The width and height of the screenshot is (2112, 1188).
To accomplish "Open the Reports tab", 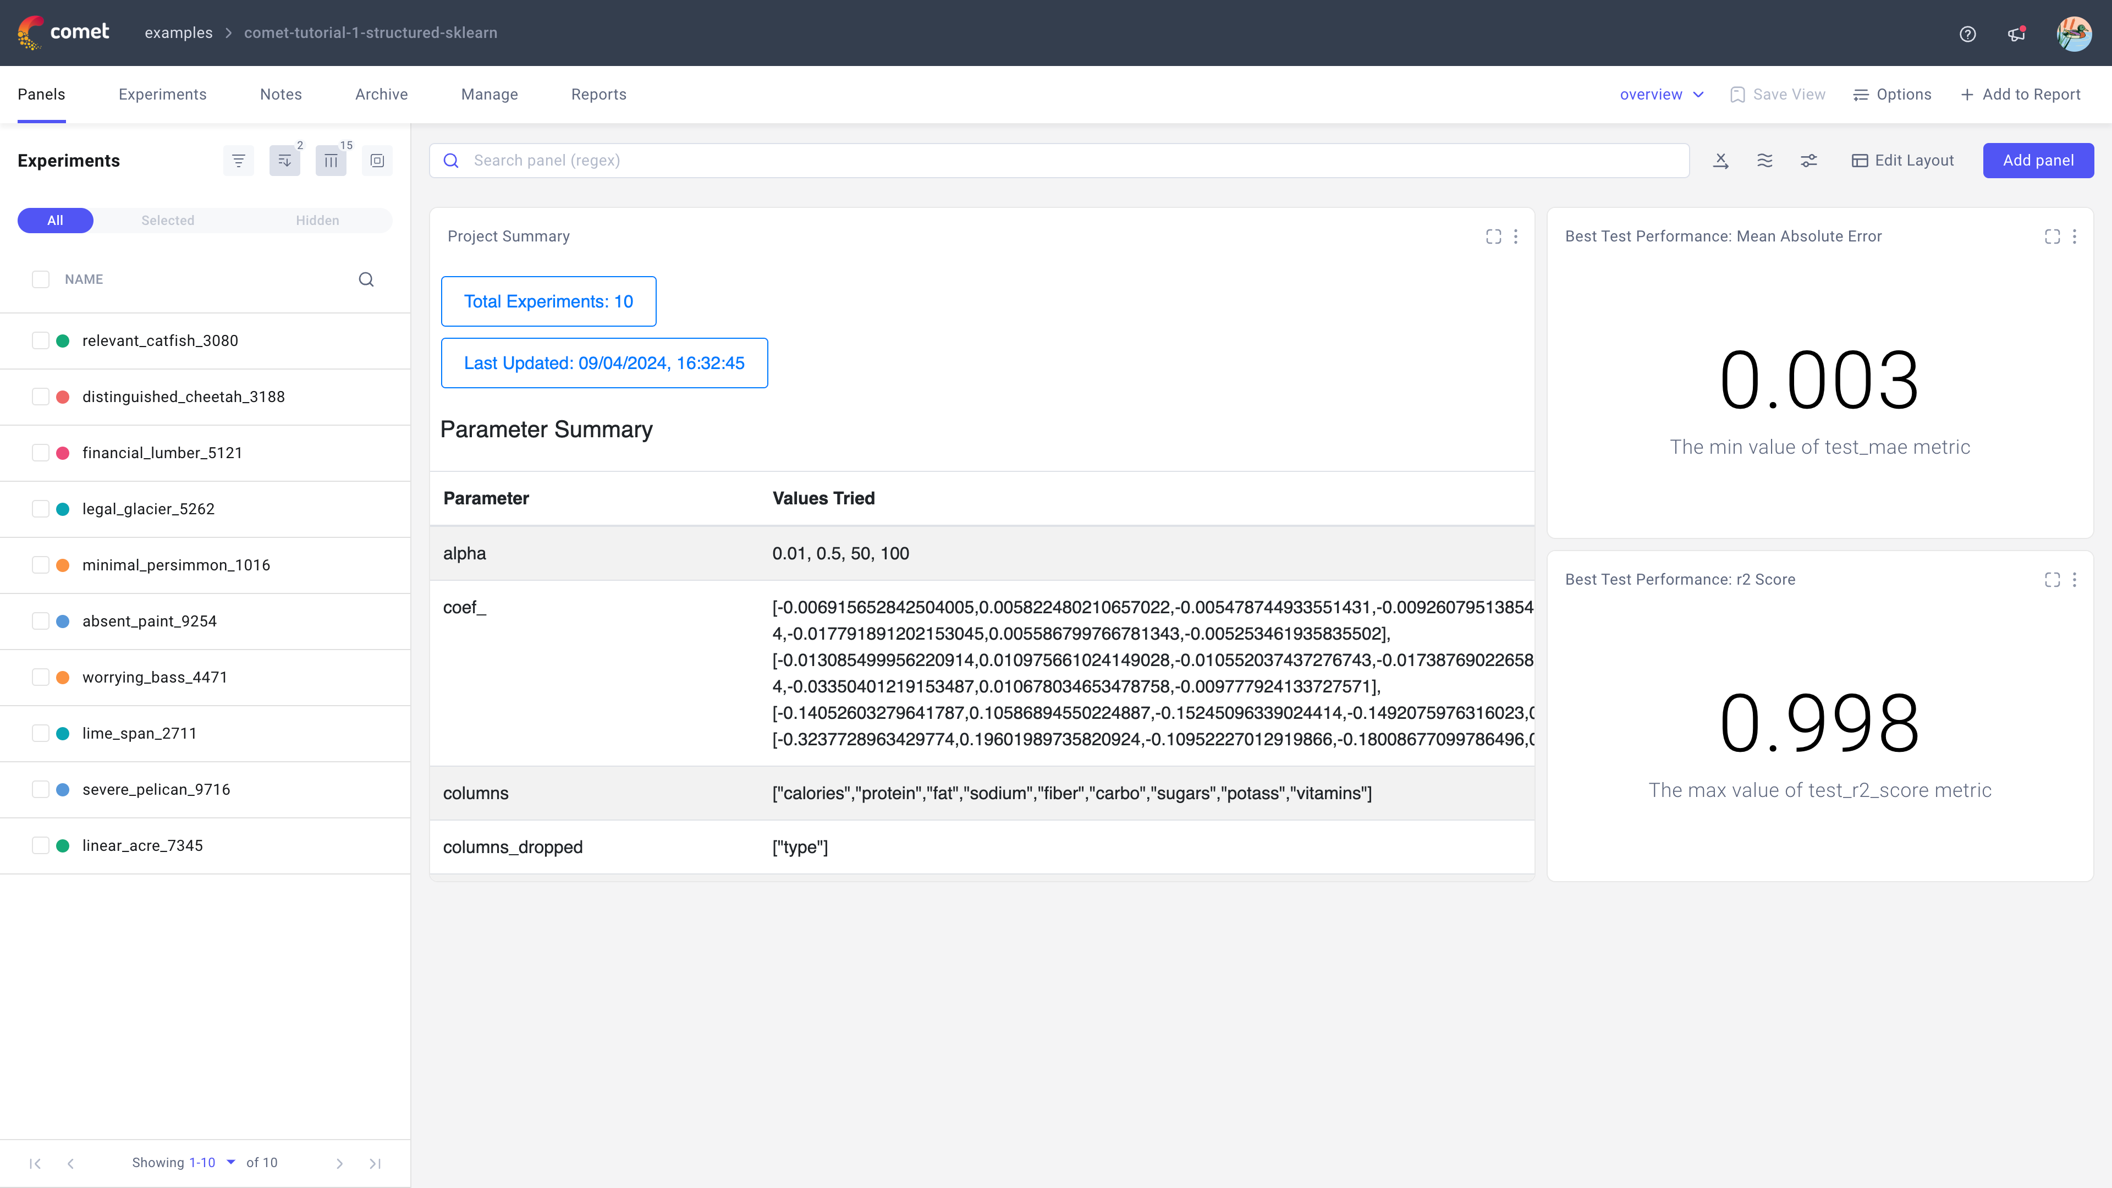I will click(598, 94).
